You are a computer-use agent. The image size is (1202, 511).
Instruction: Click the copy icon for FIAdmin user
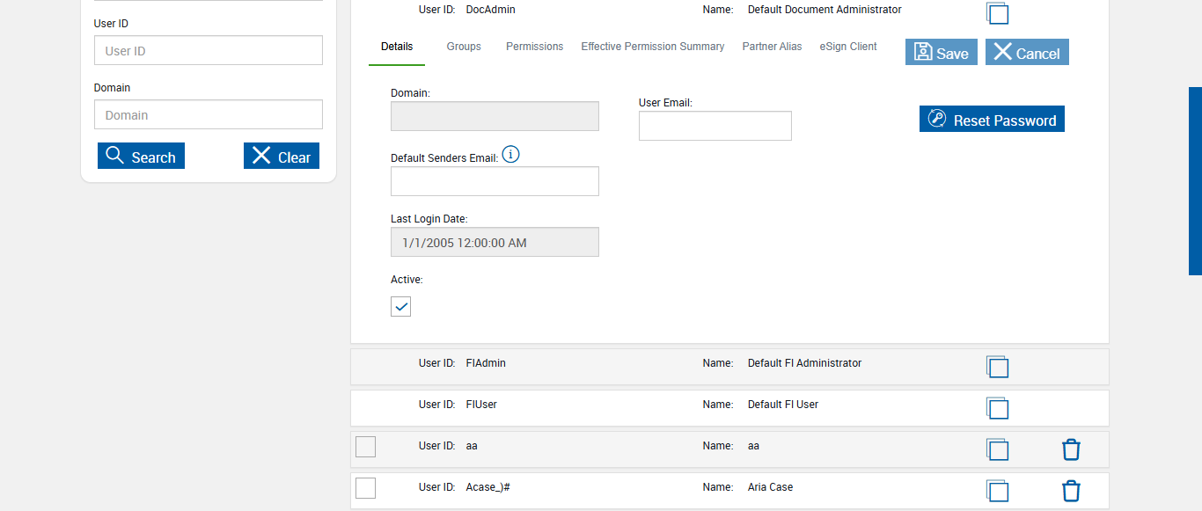click(x=997, y=367)
